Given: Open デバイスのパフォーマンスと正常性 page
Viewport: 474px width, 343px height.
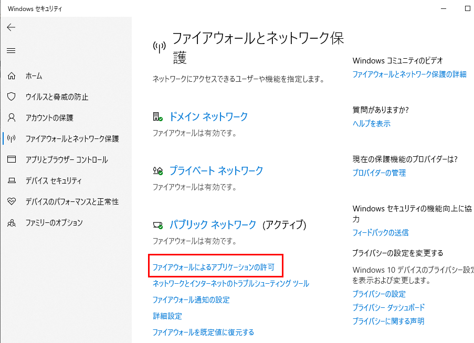Looking at the screenshot, I should (72, 201).
